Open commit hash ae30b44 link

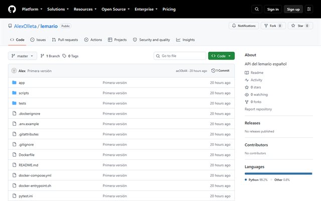pyautogui.click(x=182, y=71)
